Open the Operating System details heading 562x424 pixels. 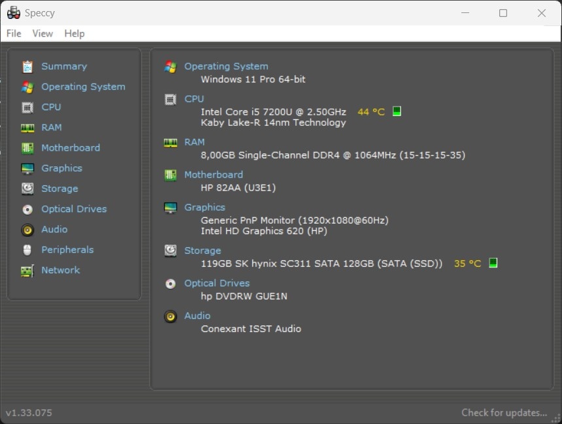click(x=226, y=66)
